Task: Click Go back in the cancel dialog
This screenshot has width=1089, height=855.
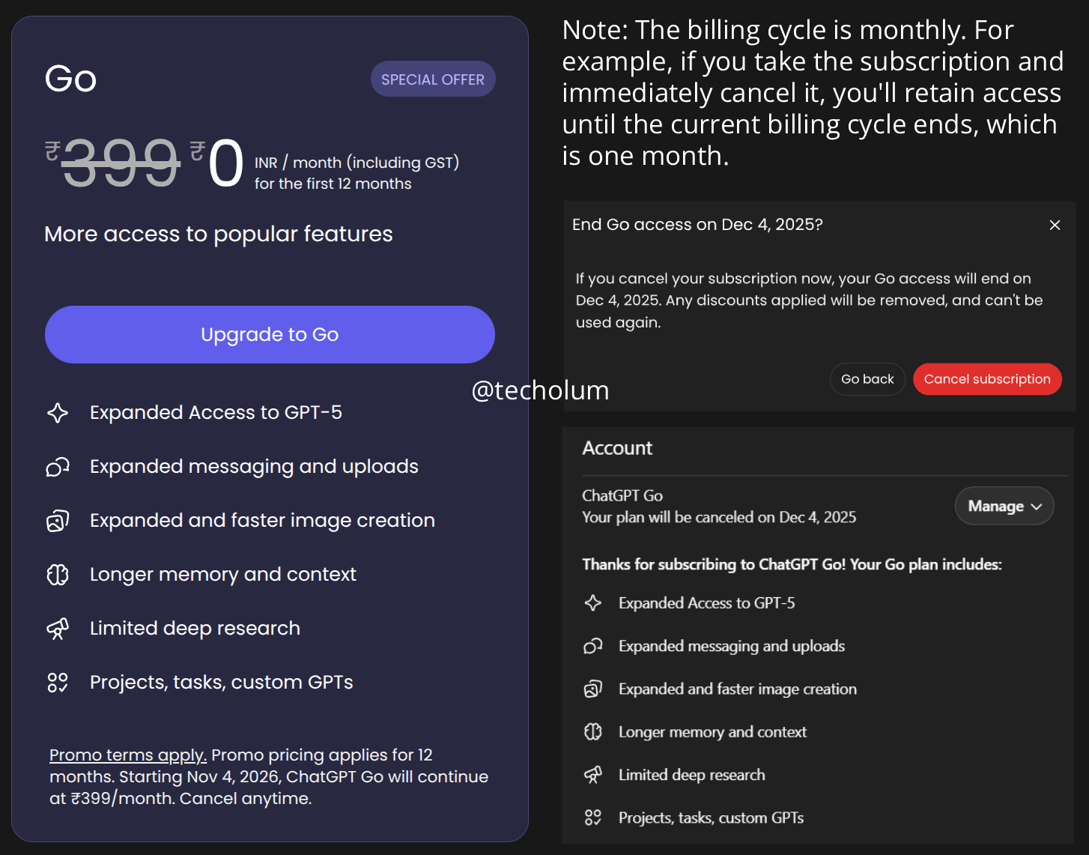Action: 867,379
